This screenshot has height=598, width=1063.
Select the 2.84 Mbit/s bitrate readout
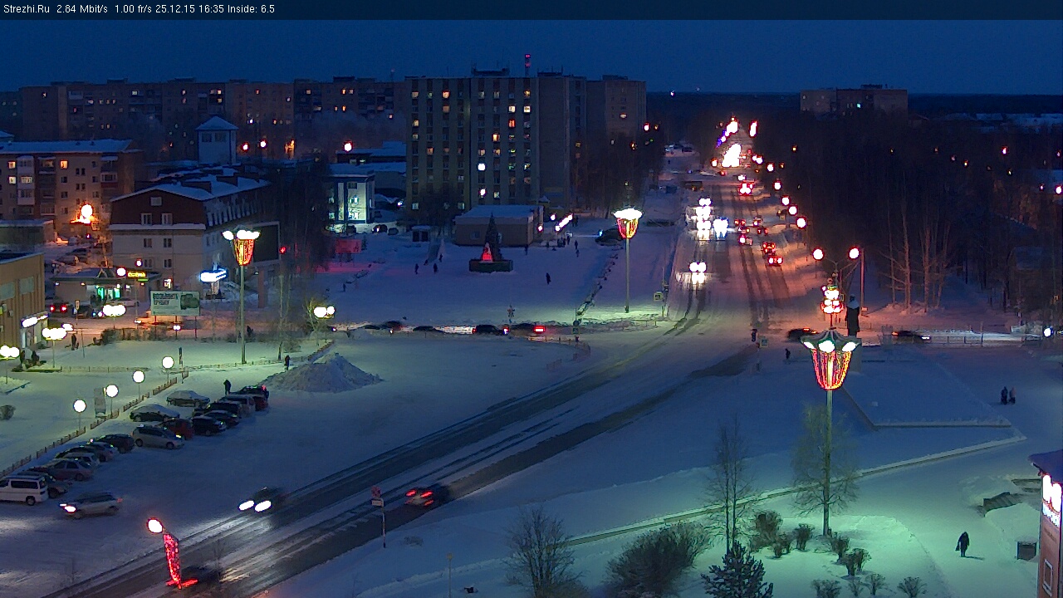click(82, 9)
